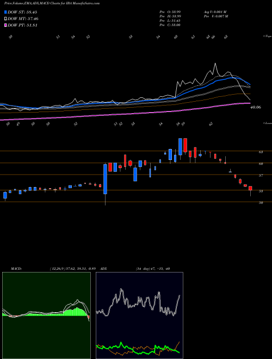This screenshot has height=359, width=272.
Task: Click the last red candlestick near 53
Action: (x=250, y=188)
